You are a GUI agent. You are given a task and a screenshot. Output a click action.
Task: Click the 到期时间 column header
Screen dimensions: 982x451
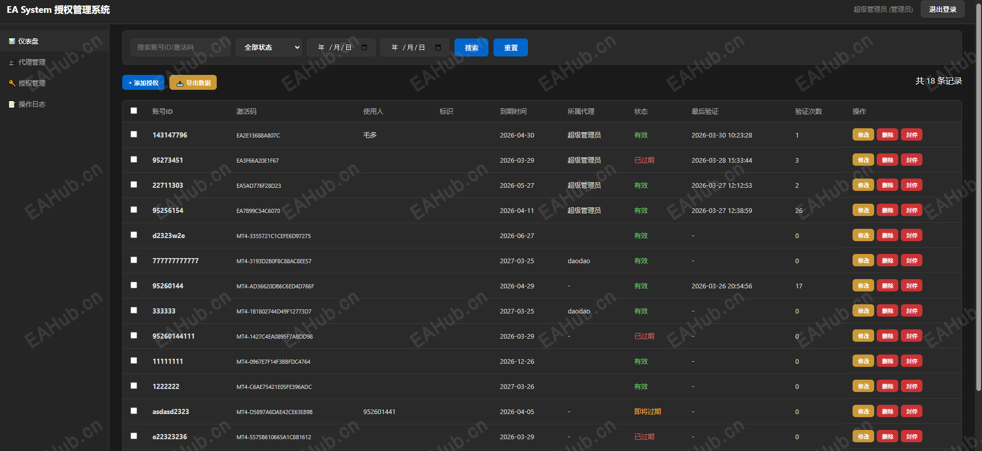513,111
